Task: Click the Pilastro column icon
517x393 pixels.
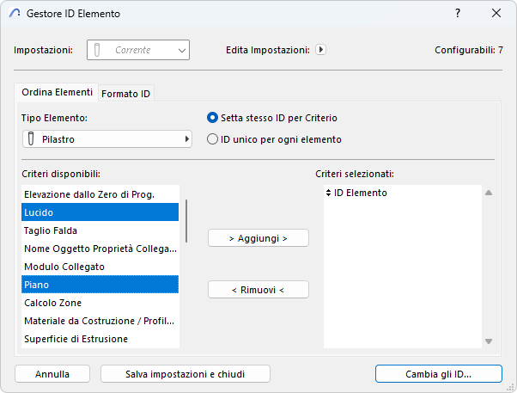Action: pyautogui.click(x=31, y=139)
